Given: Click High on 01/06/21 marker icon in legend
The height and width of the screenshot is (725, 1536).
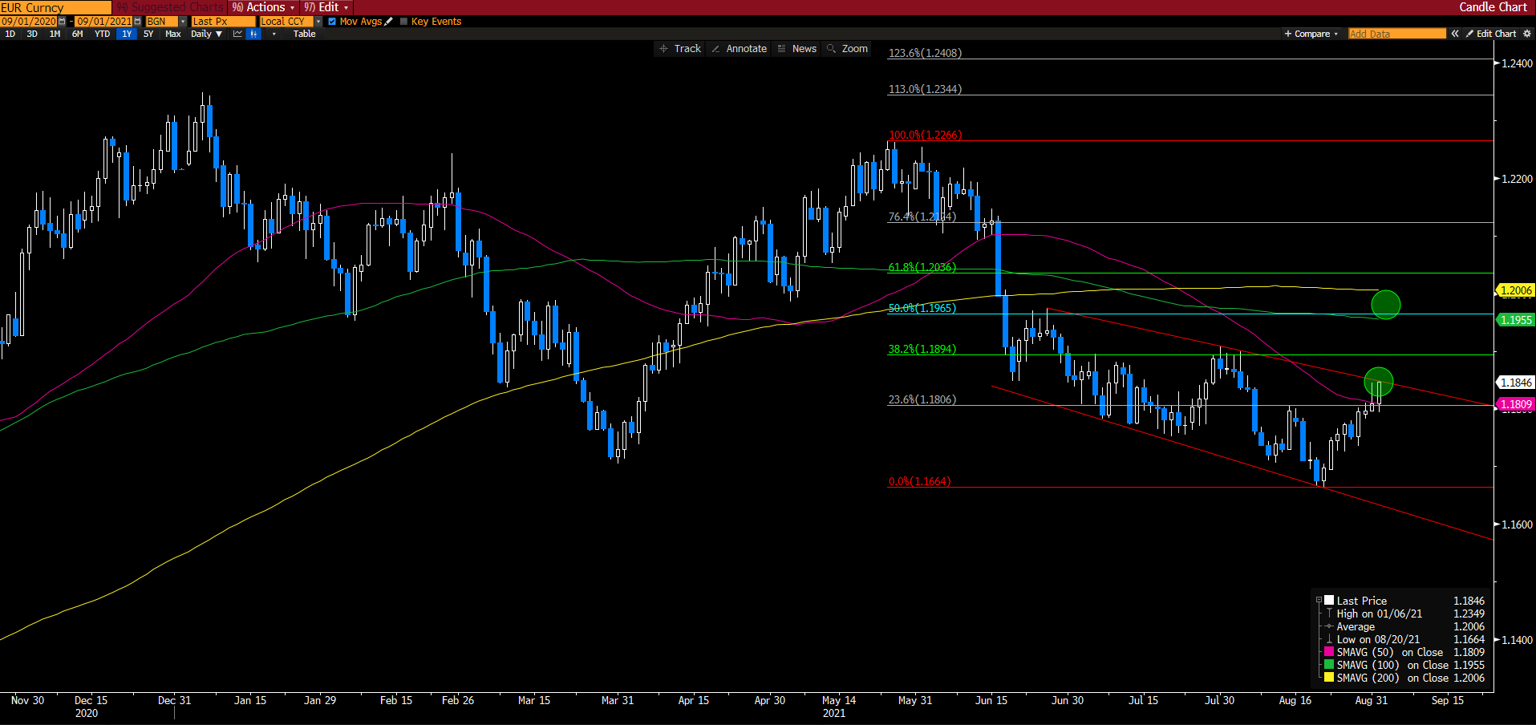Looking at the screenshot, I should (x=1329, y=614).
